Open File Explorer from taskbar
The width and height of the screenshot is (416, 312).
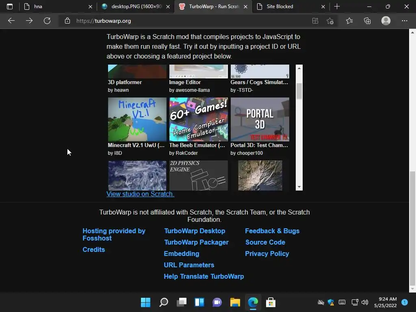(235, 302)
